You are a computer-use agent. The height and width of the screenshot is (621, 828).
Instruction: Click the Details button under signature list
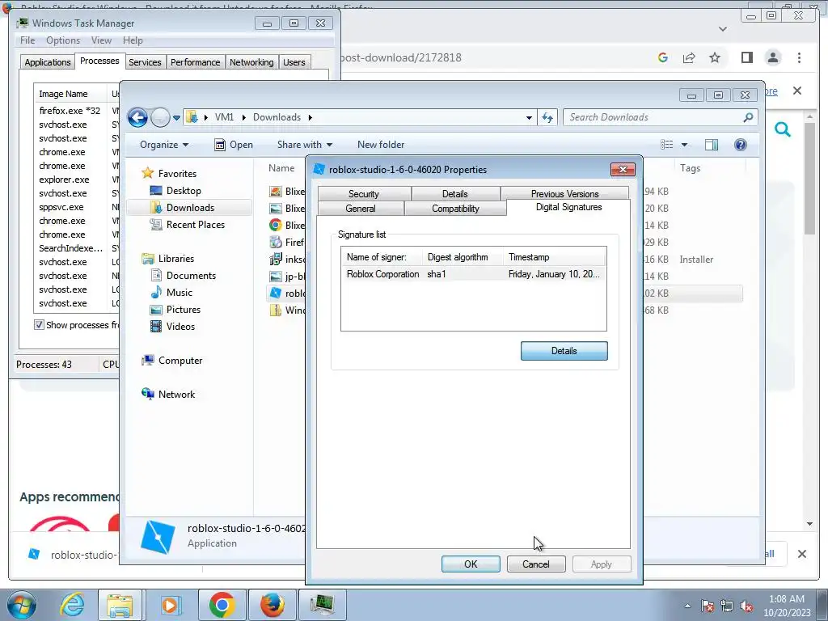564,351
